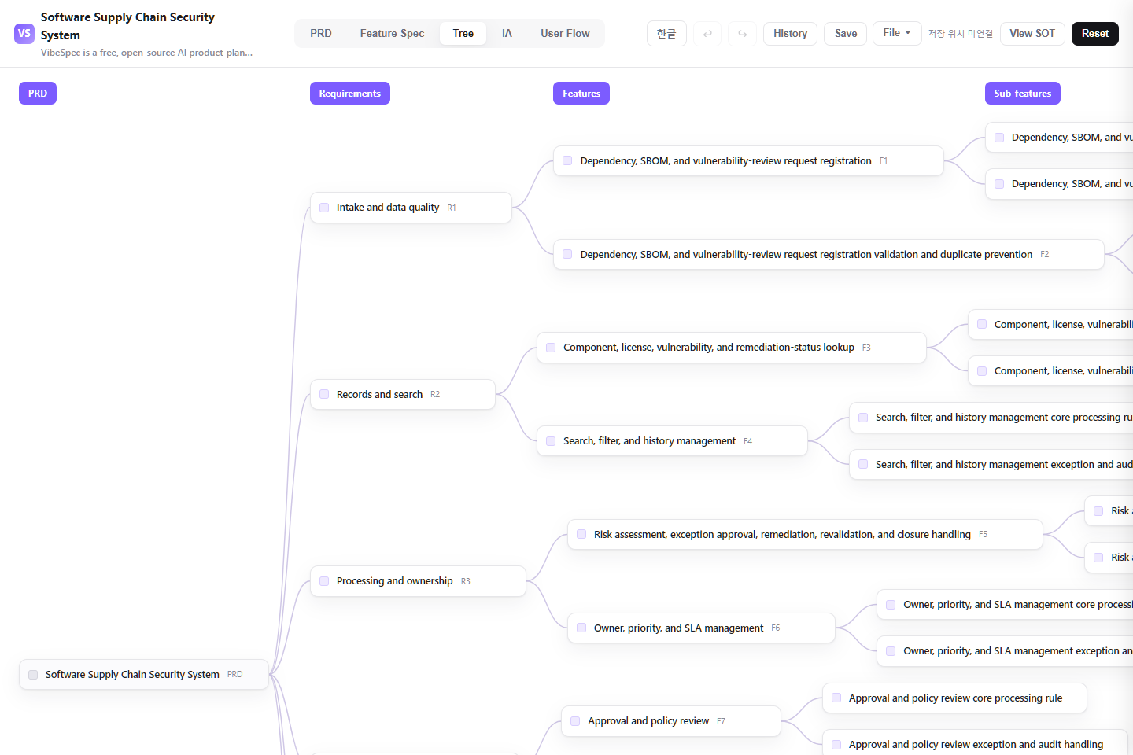Check the Processing and ownership checkbox
Viewport: 1133px width, 755px height.
pyautogui.click(x=324, y=581)
